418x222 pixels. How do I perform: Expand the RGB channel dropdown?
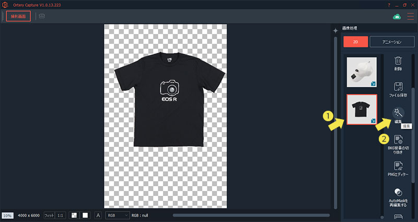pyautogui.click(x=117, y=215)
